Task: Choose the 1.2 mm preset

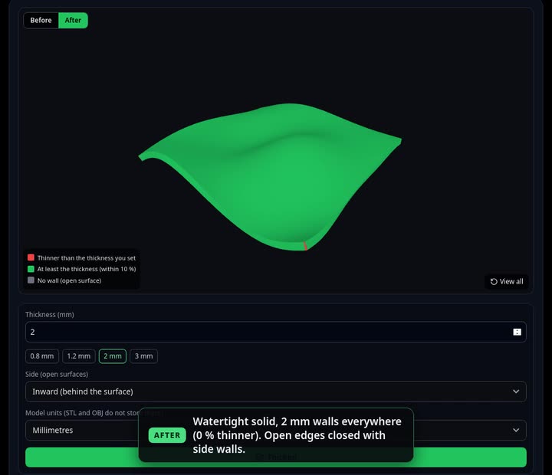Action: (78, 356)
